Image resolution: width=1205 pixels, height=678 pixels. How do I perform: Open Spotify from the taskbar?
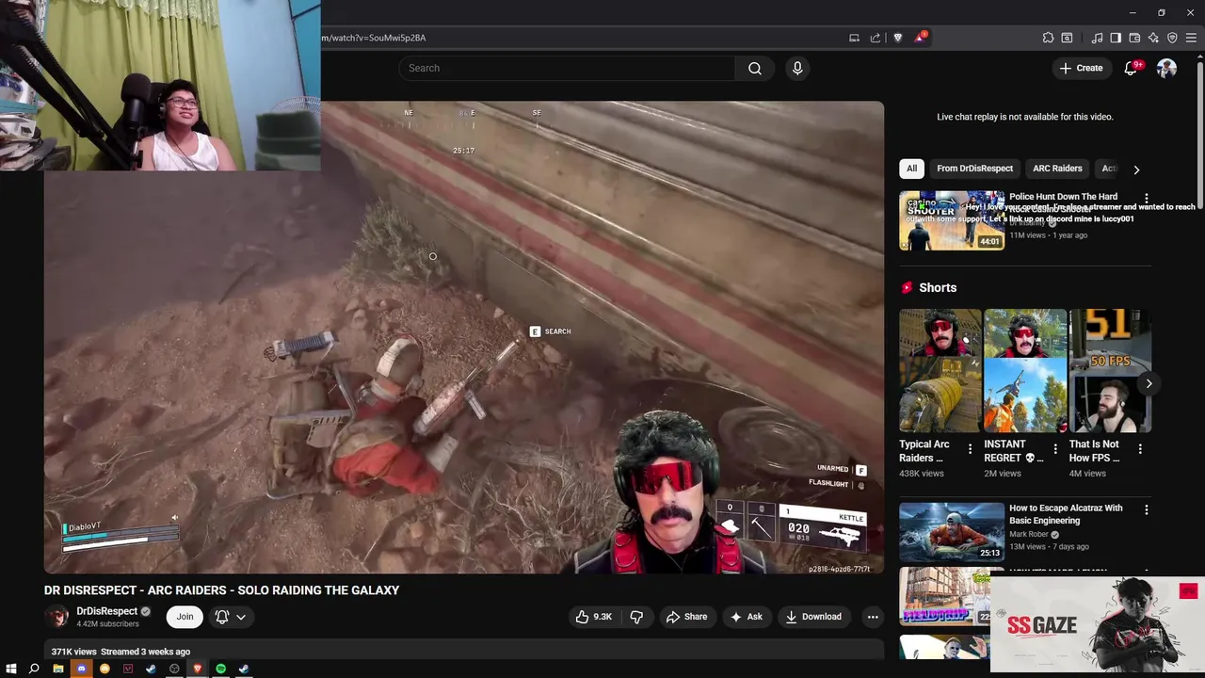click(x=220, y=669)
